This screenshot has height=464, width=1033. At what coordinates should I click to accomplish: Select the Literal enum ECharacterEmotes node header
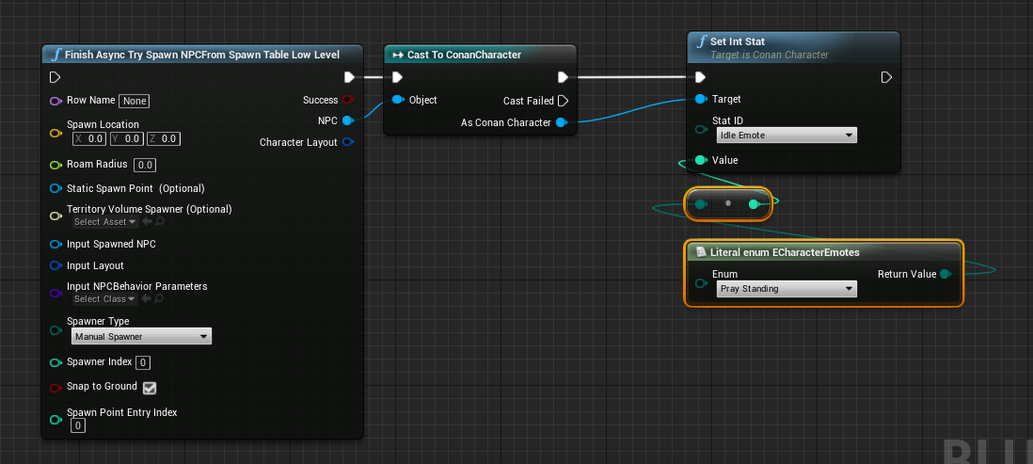coord(786,252)
